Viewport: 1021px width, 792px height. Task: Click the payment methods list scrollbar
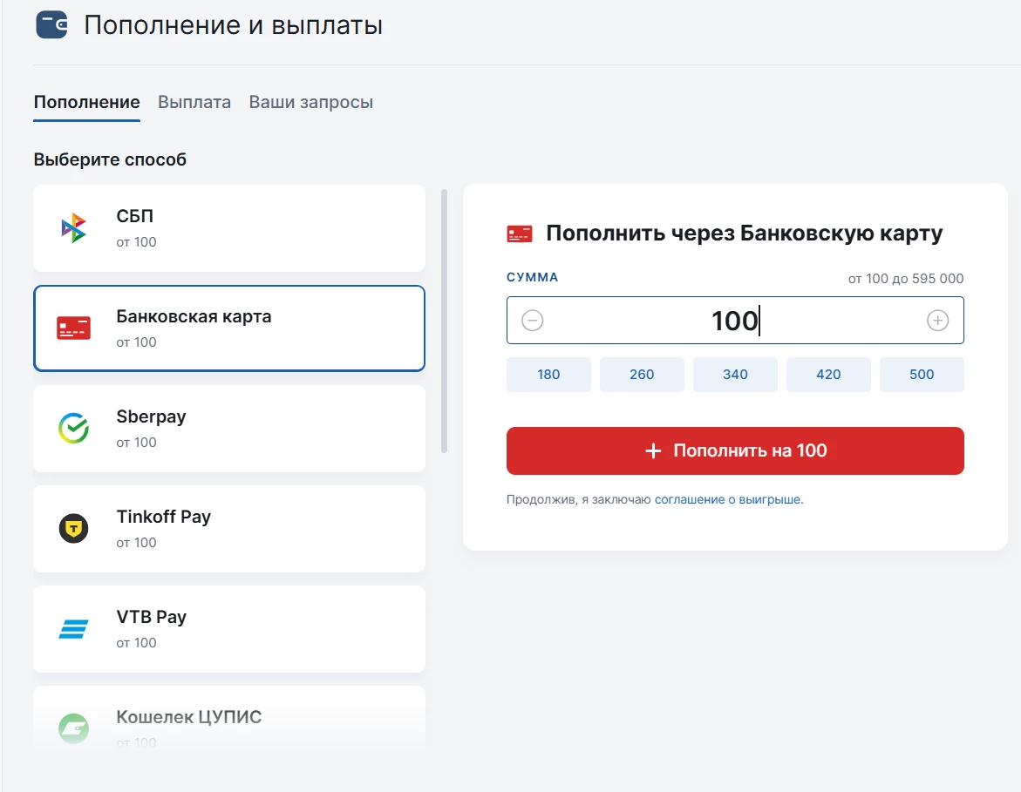point(444,321)
